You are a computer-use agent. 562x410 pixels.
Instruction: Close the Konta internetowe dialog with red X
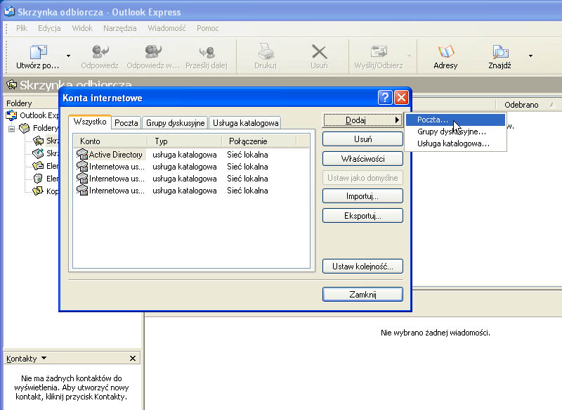click(401, 98)
